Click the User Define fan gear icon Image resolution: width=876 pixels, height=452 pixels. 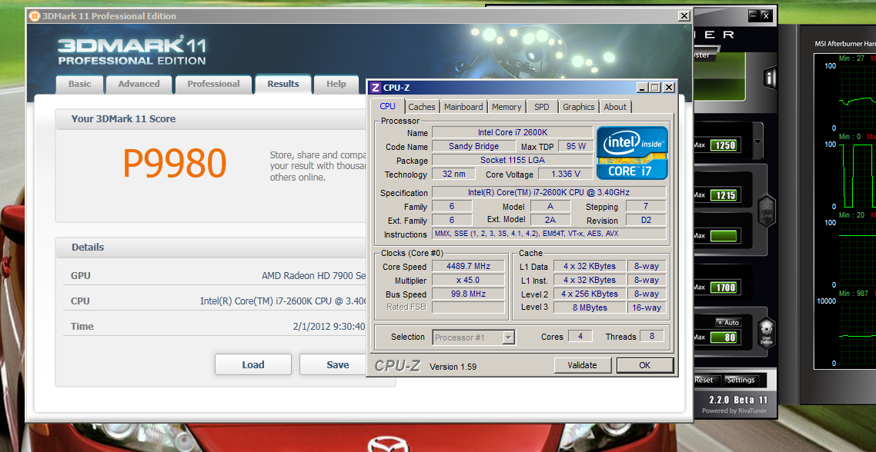767,333
